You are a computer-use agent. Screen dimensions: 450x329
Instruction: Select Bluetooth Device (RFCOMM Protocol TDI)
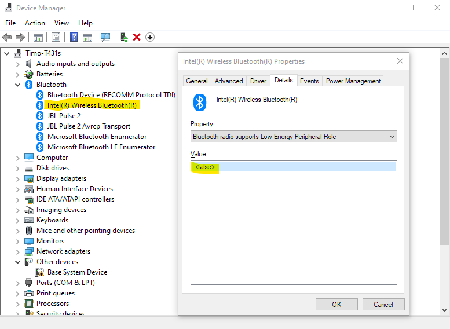tap(111, 95)
